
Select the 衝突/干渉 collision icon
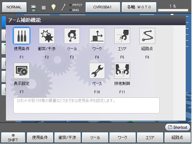(47, 36)
